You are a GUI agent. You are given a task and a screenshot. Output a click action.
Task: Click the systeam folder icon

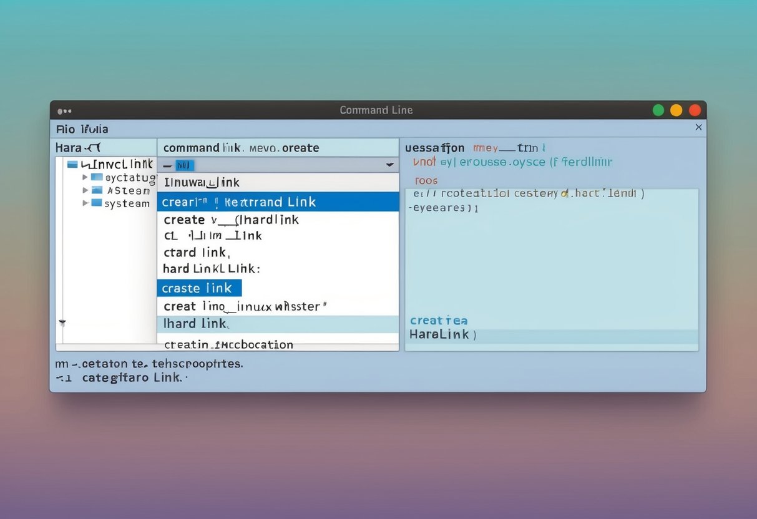pyautogui.click(x=98, y=203)
